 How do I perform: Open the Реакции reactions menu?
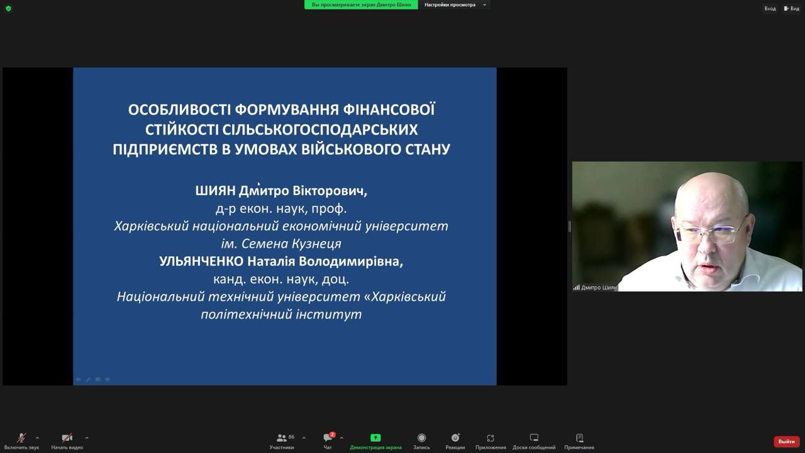point(455,441)
